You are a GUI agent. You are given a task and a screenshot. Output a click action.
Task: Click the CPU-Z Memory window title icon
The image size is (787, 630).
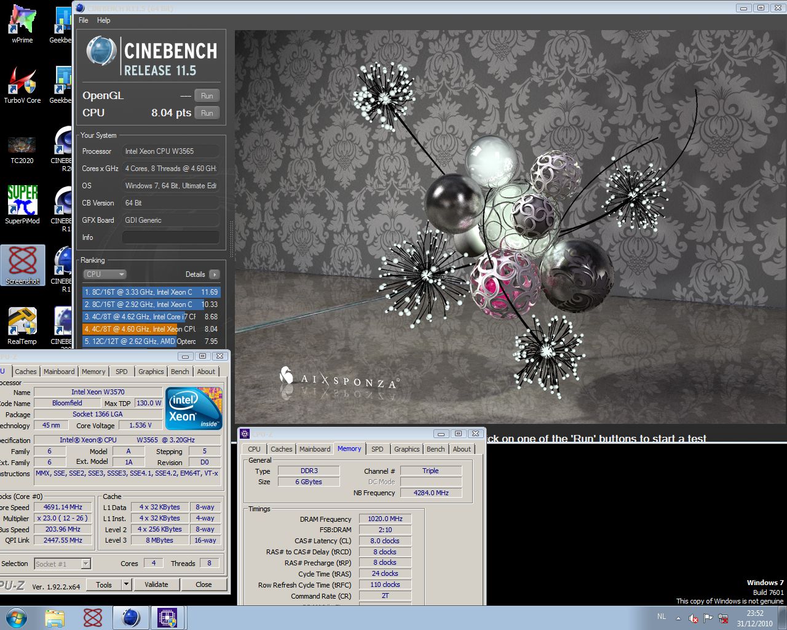[245, 434]
